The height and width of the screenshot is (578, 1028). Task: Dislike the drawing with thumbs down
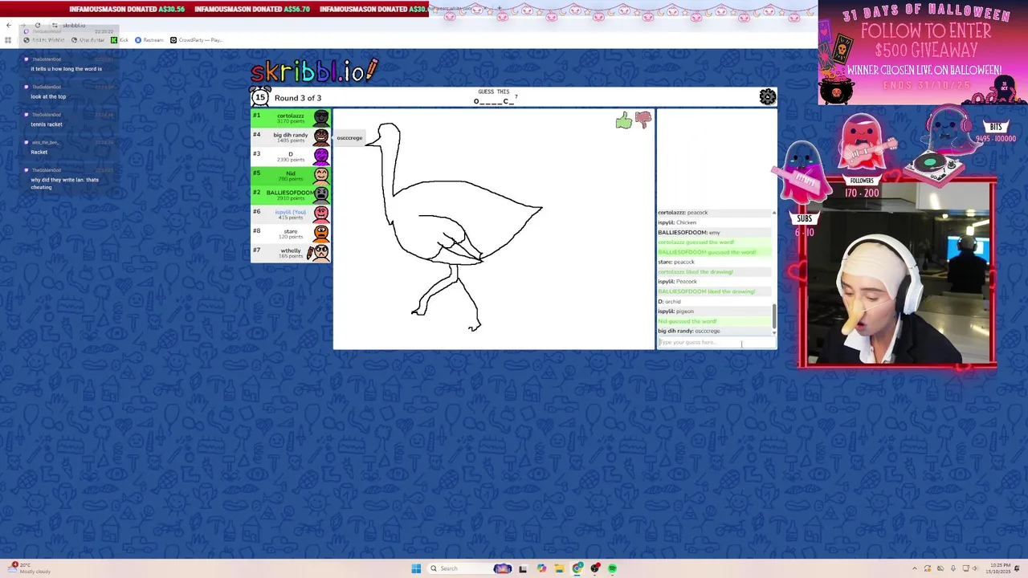643,120
